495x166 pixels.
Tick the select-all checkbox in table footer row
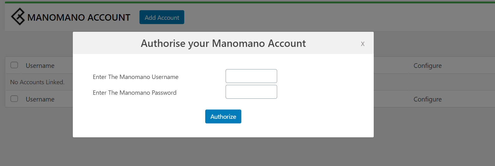coord(14,99)
